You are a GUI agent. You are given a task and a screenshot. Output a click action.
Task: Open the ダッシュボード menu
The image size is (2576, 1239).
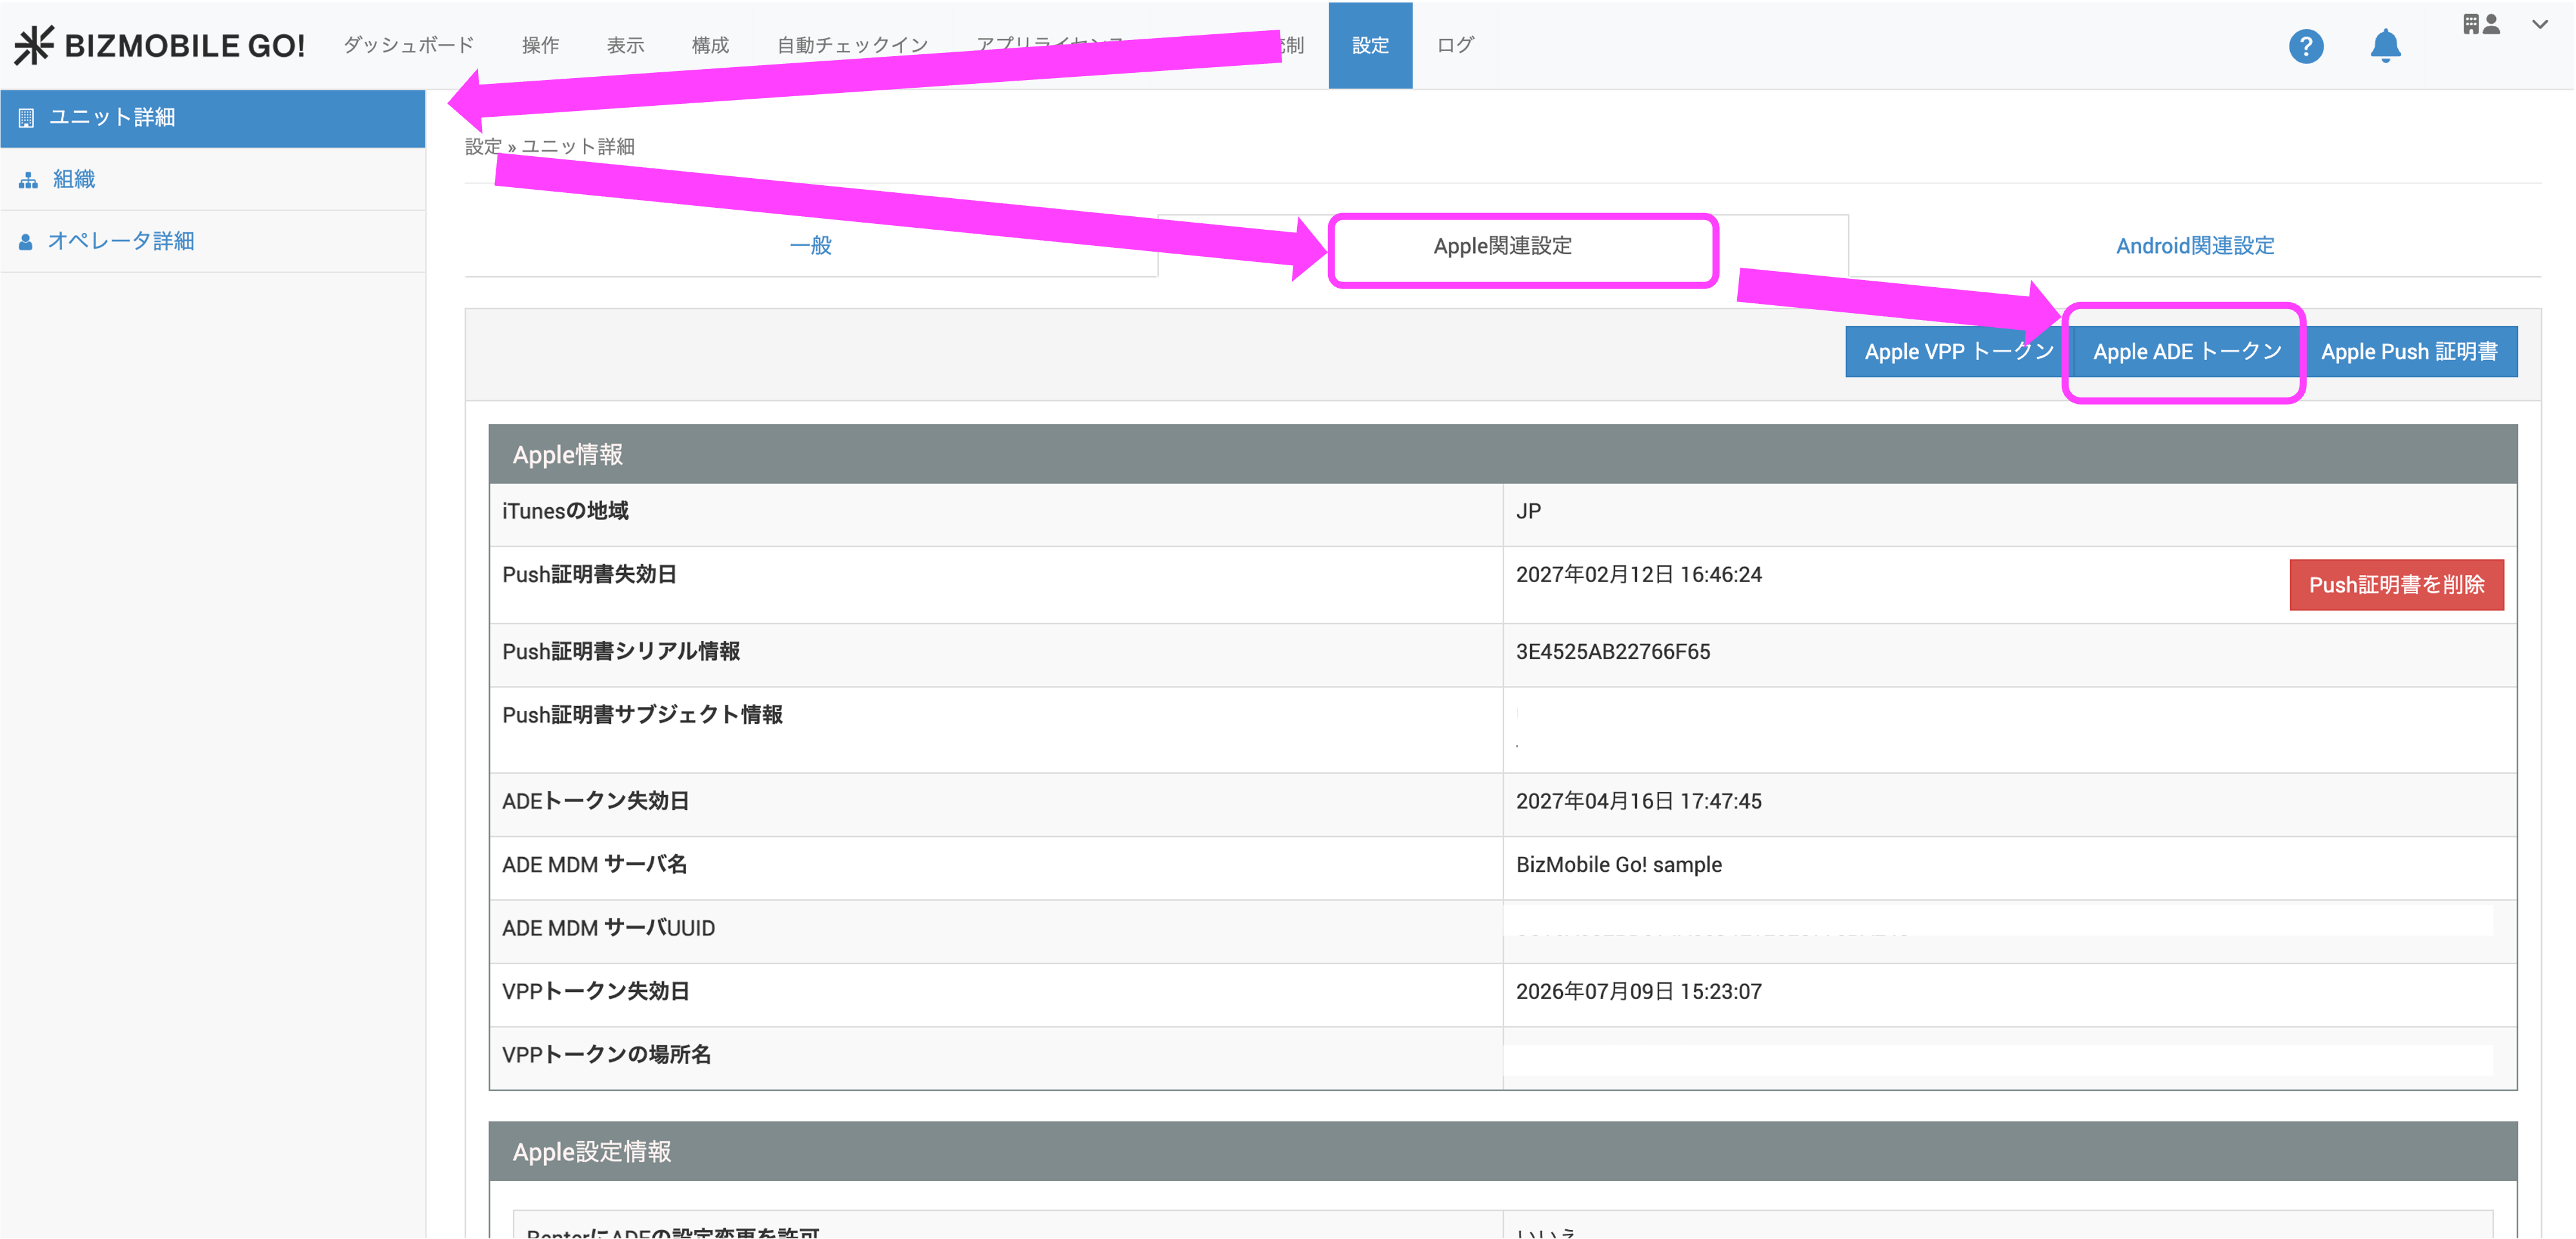tap(408, 45)
